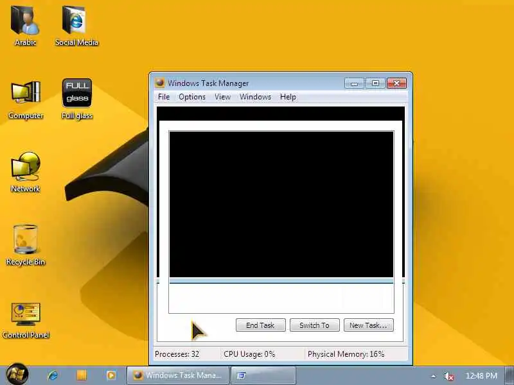514x385 pixels.
Task: Close the Windows Task Manager window
Action: 396,83
